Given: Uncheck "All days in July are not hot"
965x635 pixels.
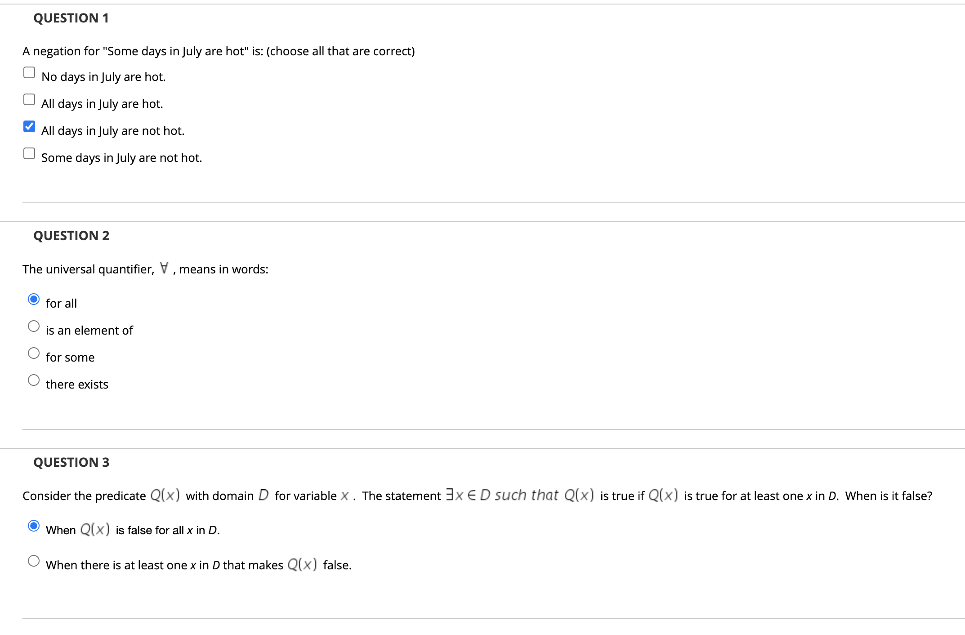Looking at the screenshot, I should [29, 126].
